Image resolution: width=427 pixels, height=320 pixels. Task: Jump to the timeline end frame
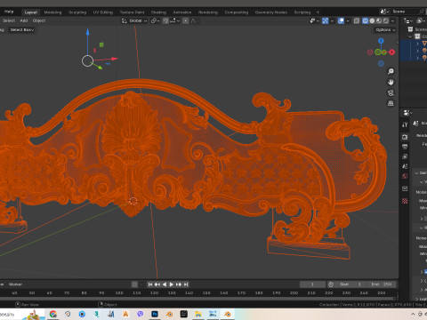click(186, 284)
